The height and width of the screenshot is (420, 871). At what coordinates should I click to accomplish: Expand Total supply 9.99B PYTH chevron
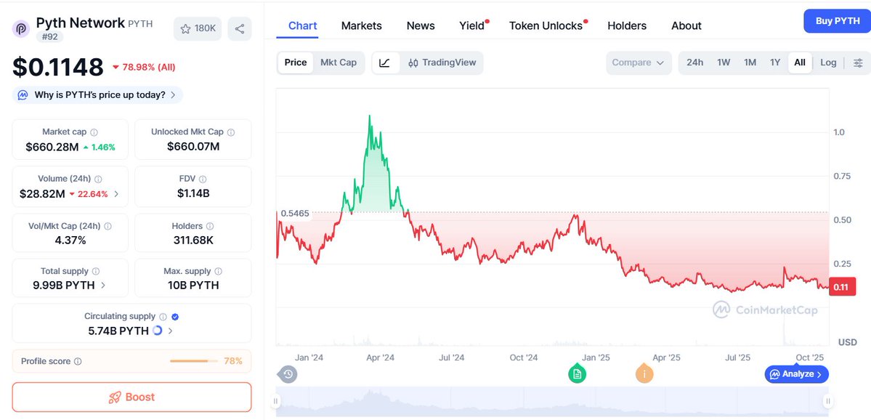(x=103, y=286)
